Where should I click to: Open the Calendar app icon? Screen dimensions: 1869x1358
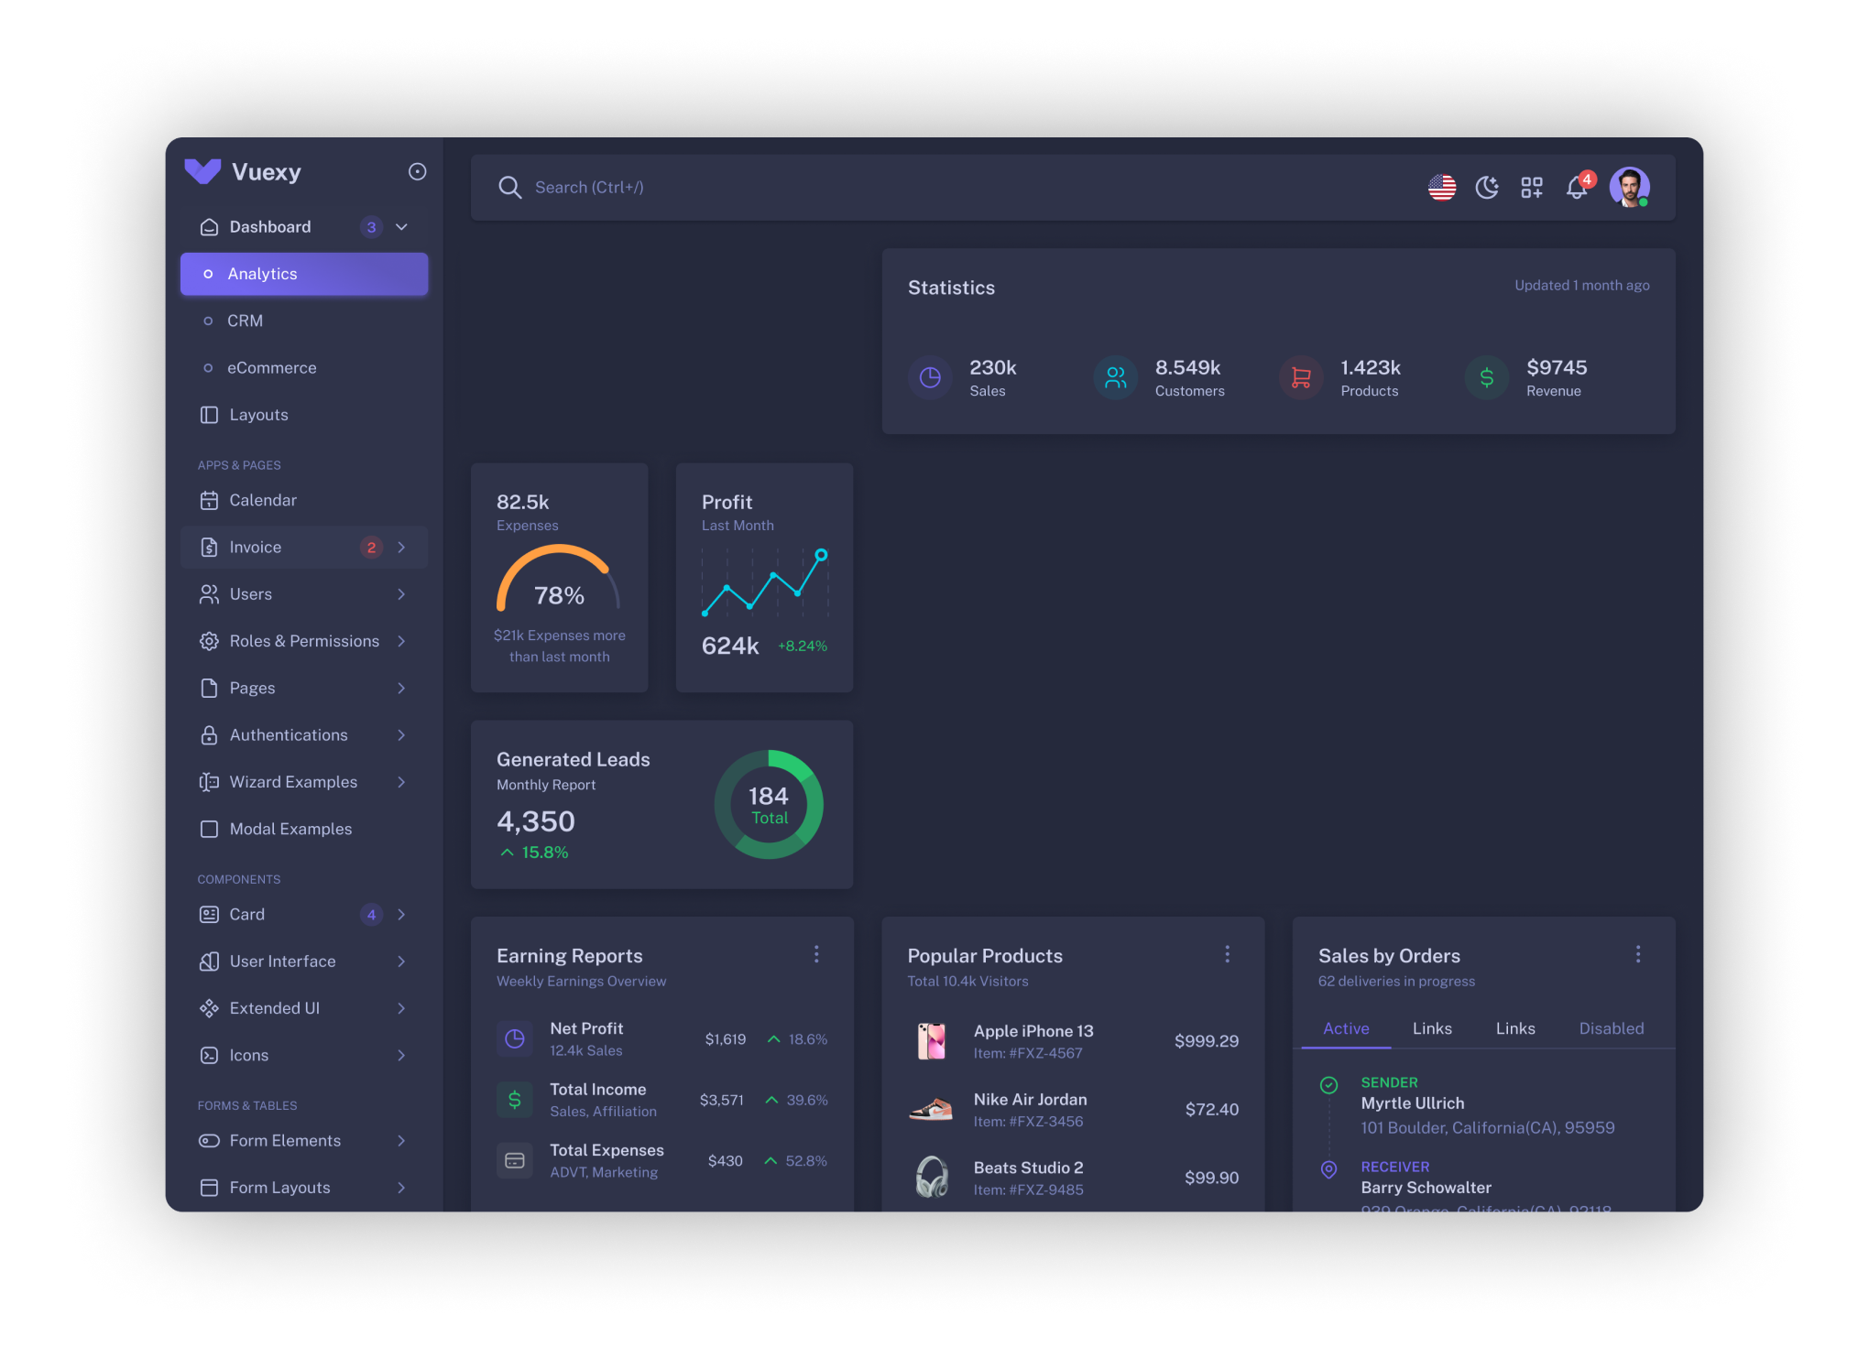206,499
